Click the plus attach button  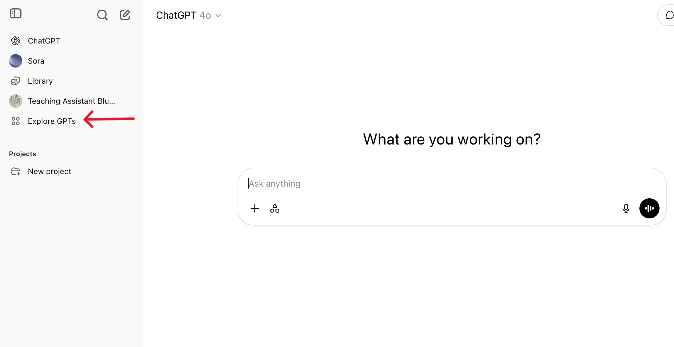pyautogui.click(x=255, y=209)
